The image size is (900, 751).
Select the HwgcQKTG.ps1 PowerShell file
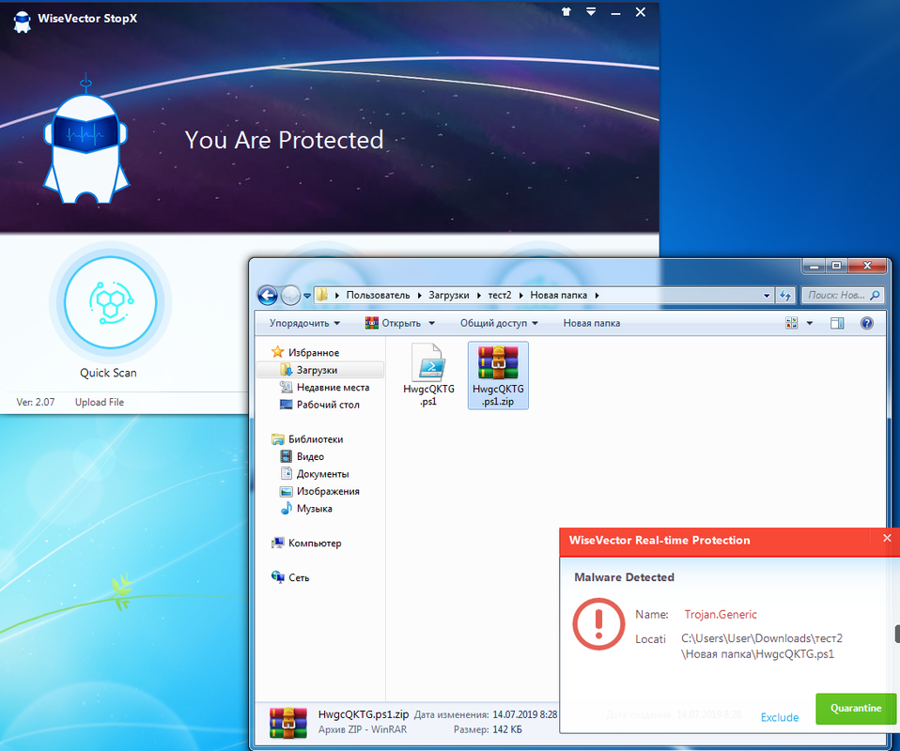428,375
